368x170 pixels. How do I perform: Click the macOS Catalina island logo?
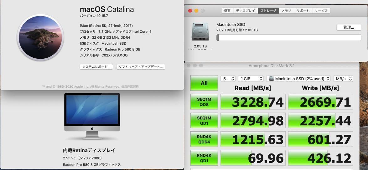40,37
